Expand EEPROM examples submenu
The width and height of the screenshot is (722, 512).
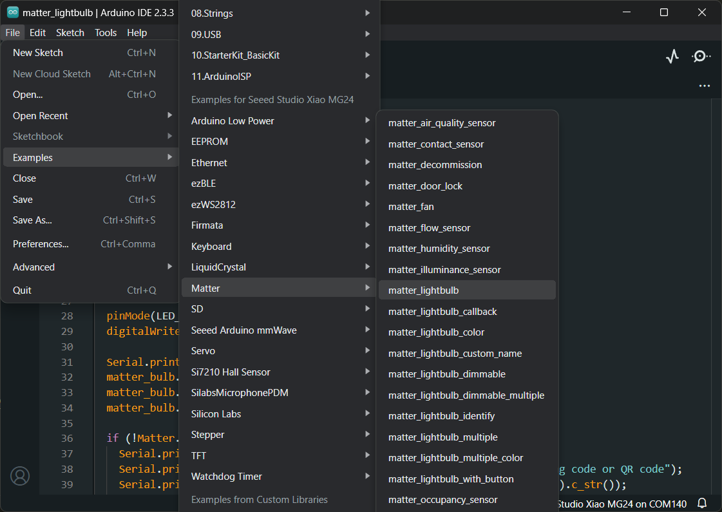coord(280,141)
